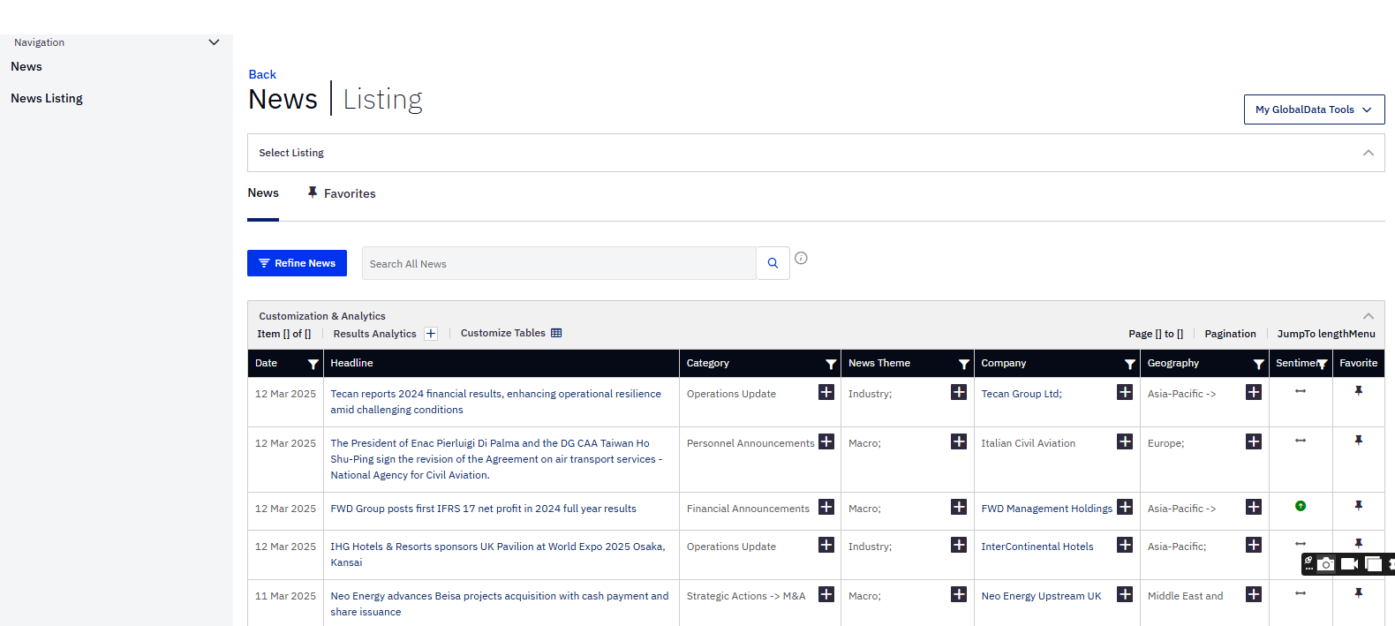
Task: Select News Listing in the navigation sidebar
Action: coord(47,99)
